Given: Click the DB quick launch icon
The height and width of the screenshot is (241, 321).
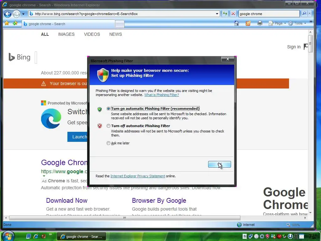Looking at the screenshot, I should coord(29,236).
